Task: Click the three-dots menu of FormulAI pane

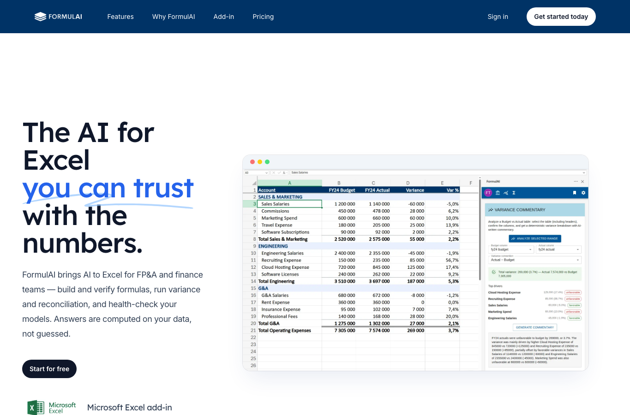Action: (576, 182)
